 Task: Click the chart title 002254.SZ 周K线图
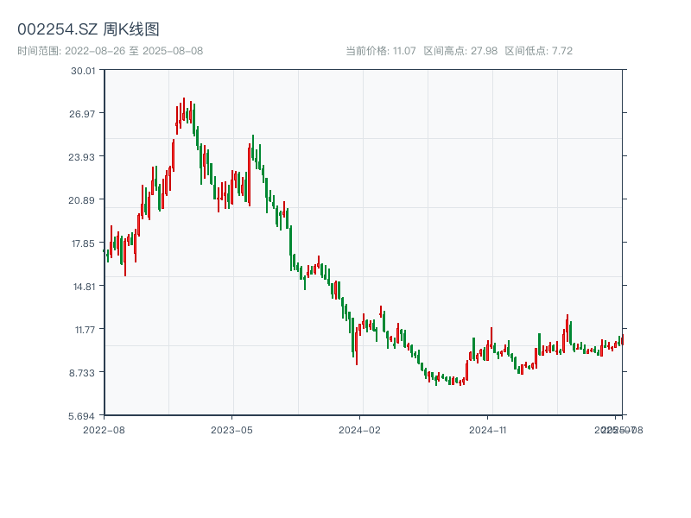click(x=88, y=29)
